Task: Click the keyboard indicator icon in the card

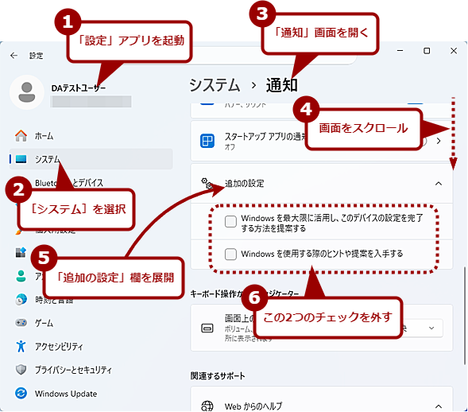Action: pyautogui.click(x=207, y=328)
